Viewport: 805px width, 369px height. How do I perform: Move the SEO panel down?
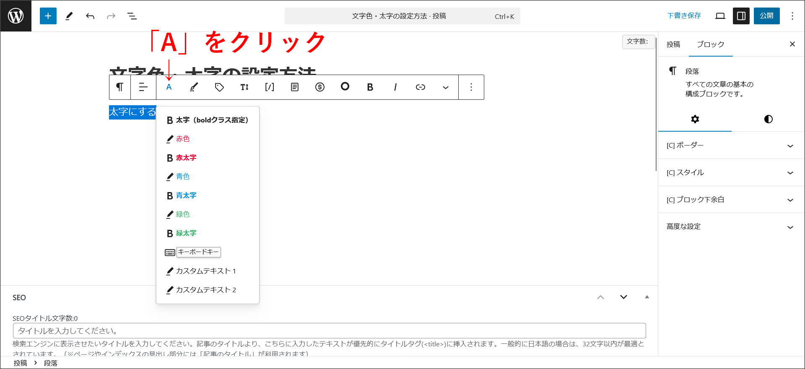click(x=624, y=297)
